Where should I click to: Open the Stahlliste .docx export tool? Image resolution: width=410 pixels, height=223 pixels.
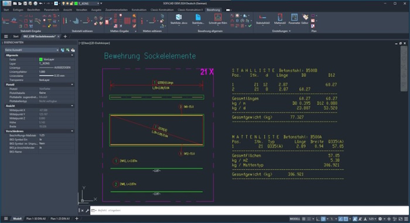point(179,19)
